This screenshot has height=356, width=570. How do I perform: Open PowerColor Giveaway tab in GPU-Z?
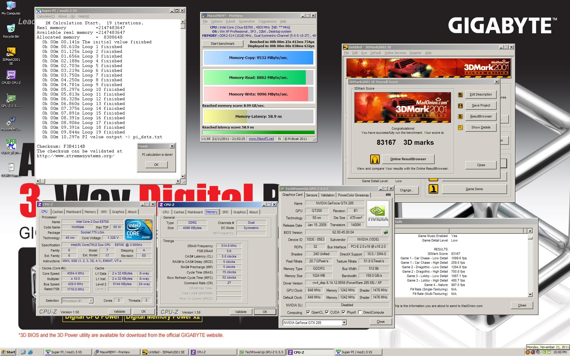pos(353,195)
